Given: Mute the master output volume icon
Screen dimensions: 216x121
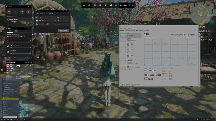Looking at the screenshot, I should (x=7, y=40).
